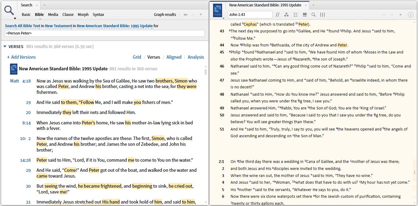Open 'New Testament' range dropdown
The image size is (418, 206).
[x=58, y=26]
